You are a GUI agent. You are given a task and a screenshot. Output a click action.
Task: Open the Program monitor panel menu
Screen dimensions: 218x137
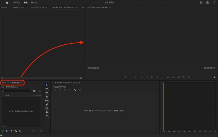[x=110, y=7]
